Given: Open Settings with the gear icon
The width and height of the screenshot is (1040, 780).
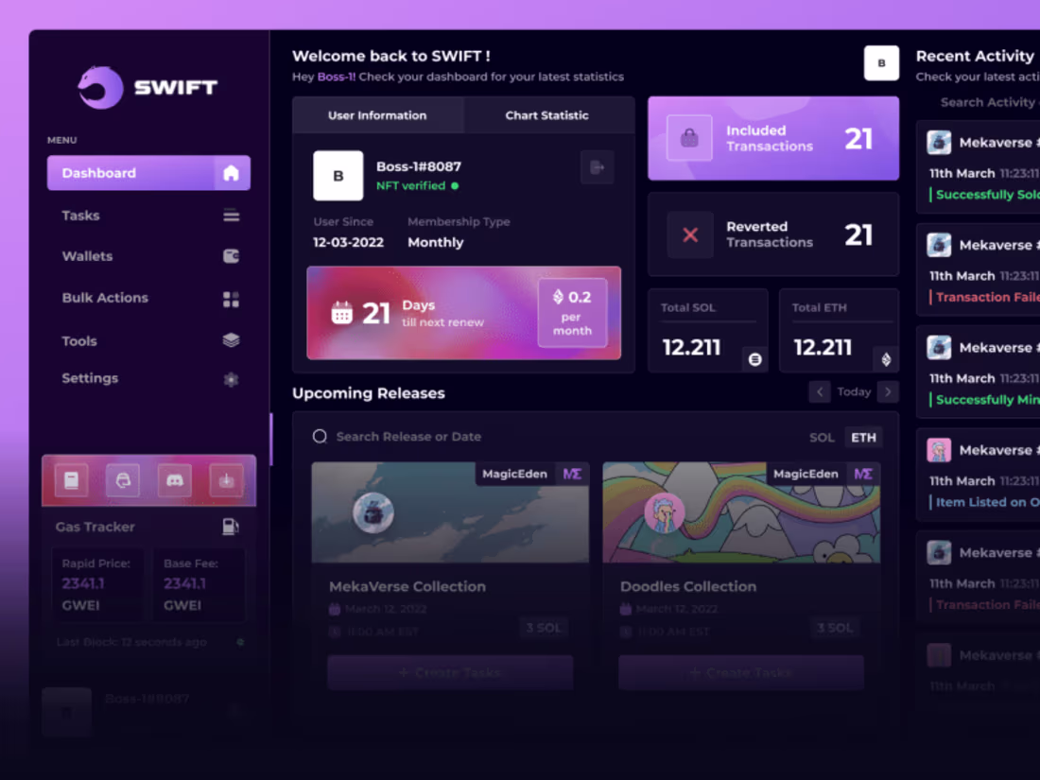Looking at the screenshot, I should pos(231,377).
